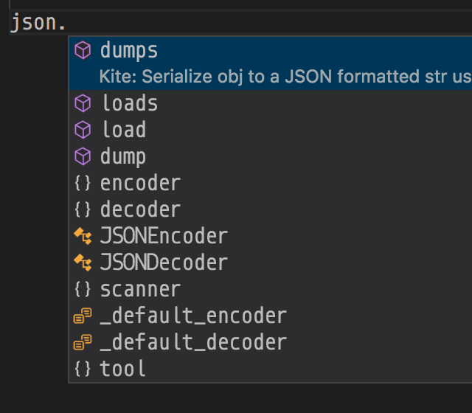Screen dimensions: 472x413
Task: Click the cube icon beside the load suggestion
Action: pyautogui.click(x=83, y=130)
